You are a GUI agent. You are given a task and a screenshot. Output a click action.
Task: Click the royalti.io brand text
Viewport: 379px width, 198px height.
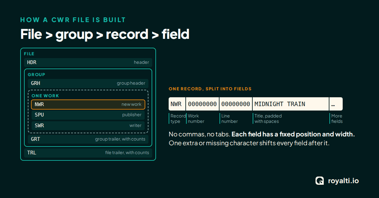(x=343, y=181)
